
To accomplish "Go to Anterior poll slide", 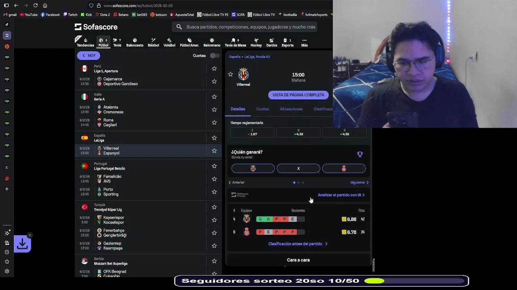I will tap(237, 182).
